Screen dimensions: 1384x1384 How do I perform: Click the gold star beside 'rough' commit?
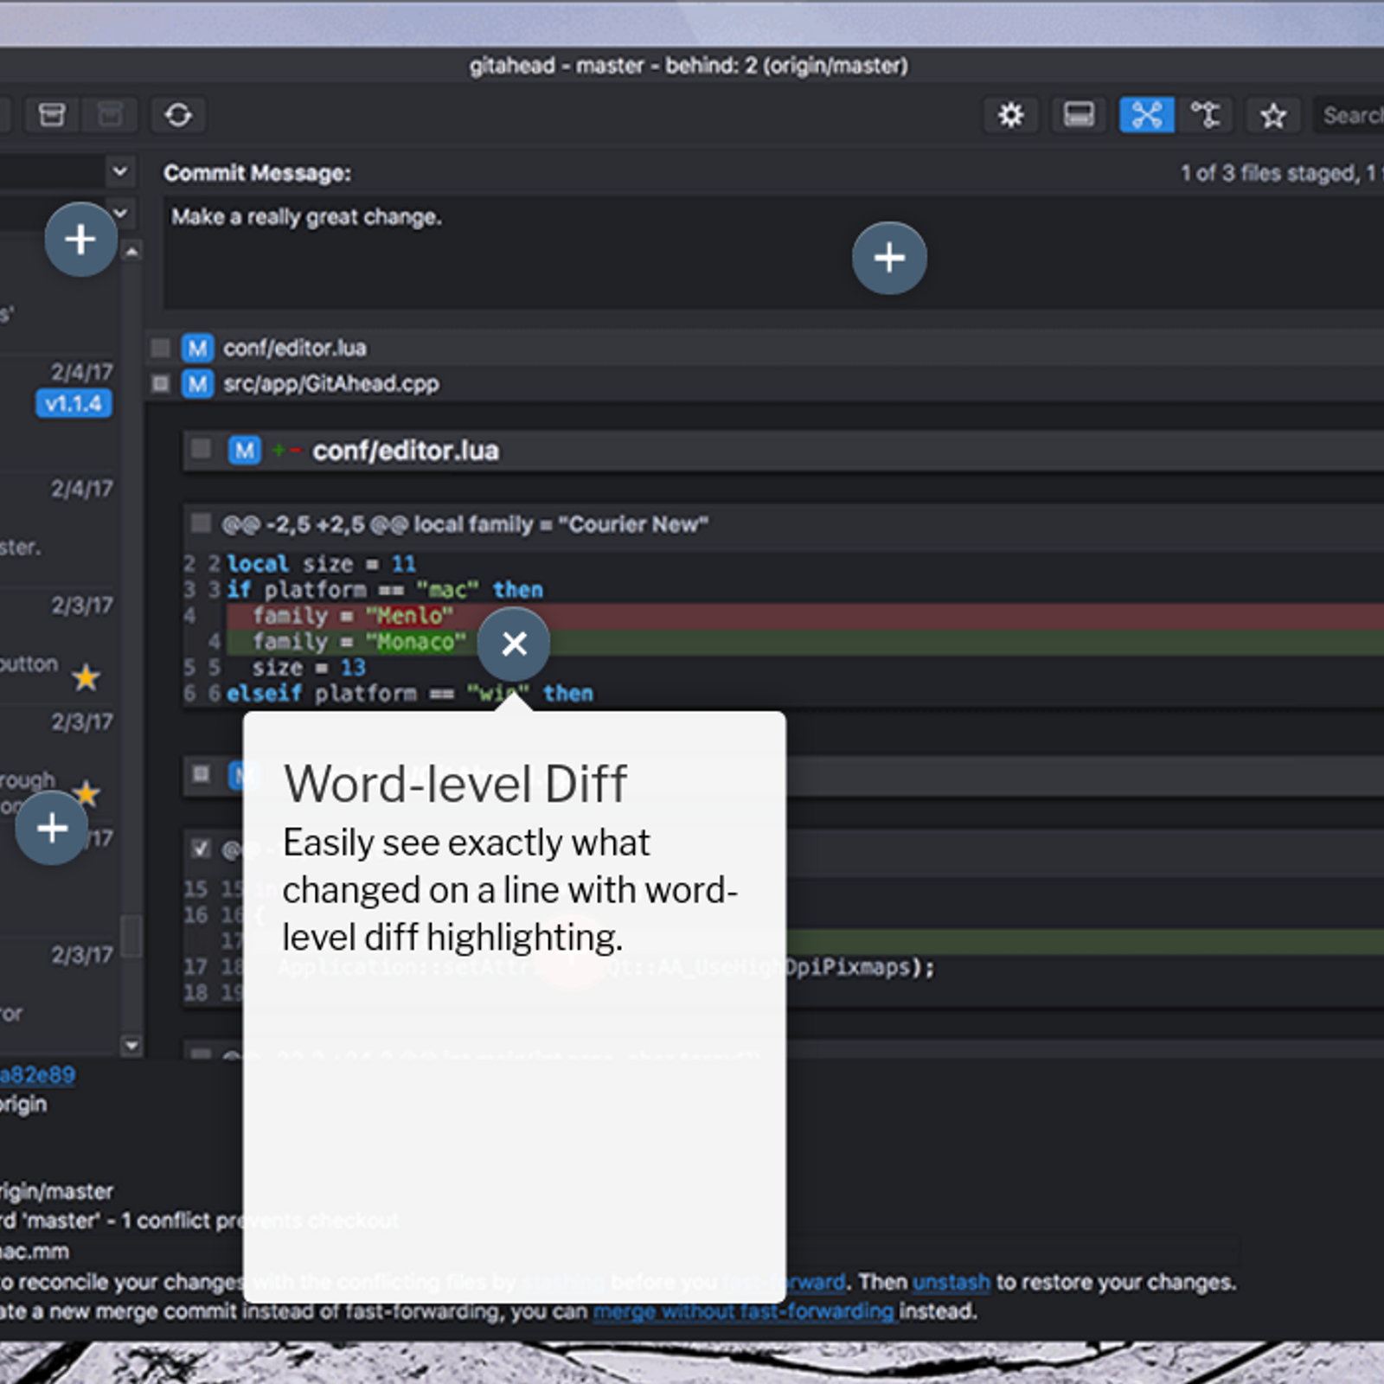[86, 792]
